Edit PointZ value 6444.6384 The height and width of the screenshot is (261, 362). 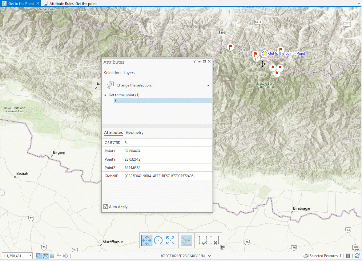[167, 167]
